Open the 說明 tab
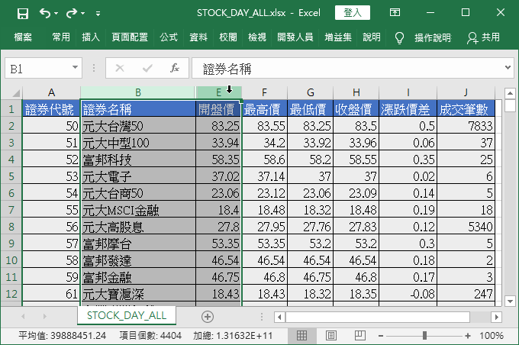 pyautogui.click(x=372, y=37)
